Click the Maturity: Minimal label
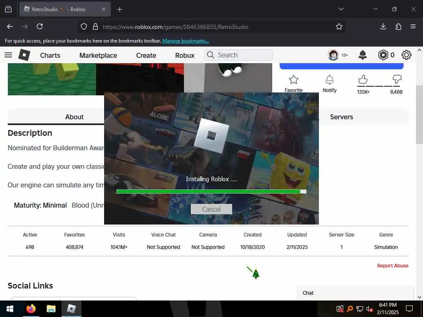The height and width of the screenshot is (317, 423). tap(40, 206)
